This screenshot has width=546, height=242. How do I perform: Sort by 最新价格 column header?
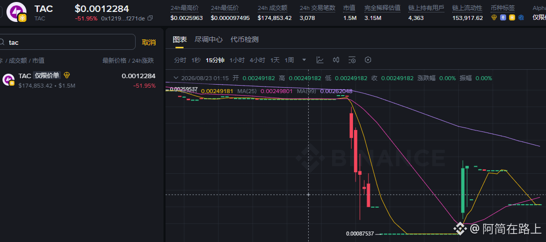(x=114, y=61)
